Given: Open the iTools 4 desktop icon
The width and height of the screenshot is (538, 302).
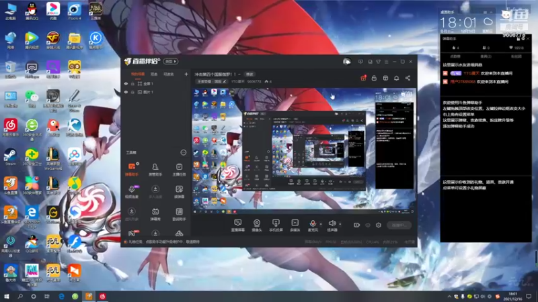Looking at the screenshot, I should coord(75,11).
